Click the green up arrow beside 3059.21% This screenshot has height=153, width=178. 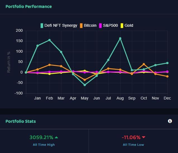(56, 137)
